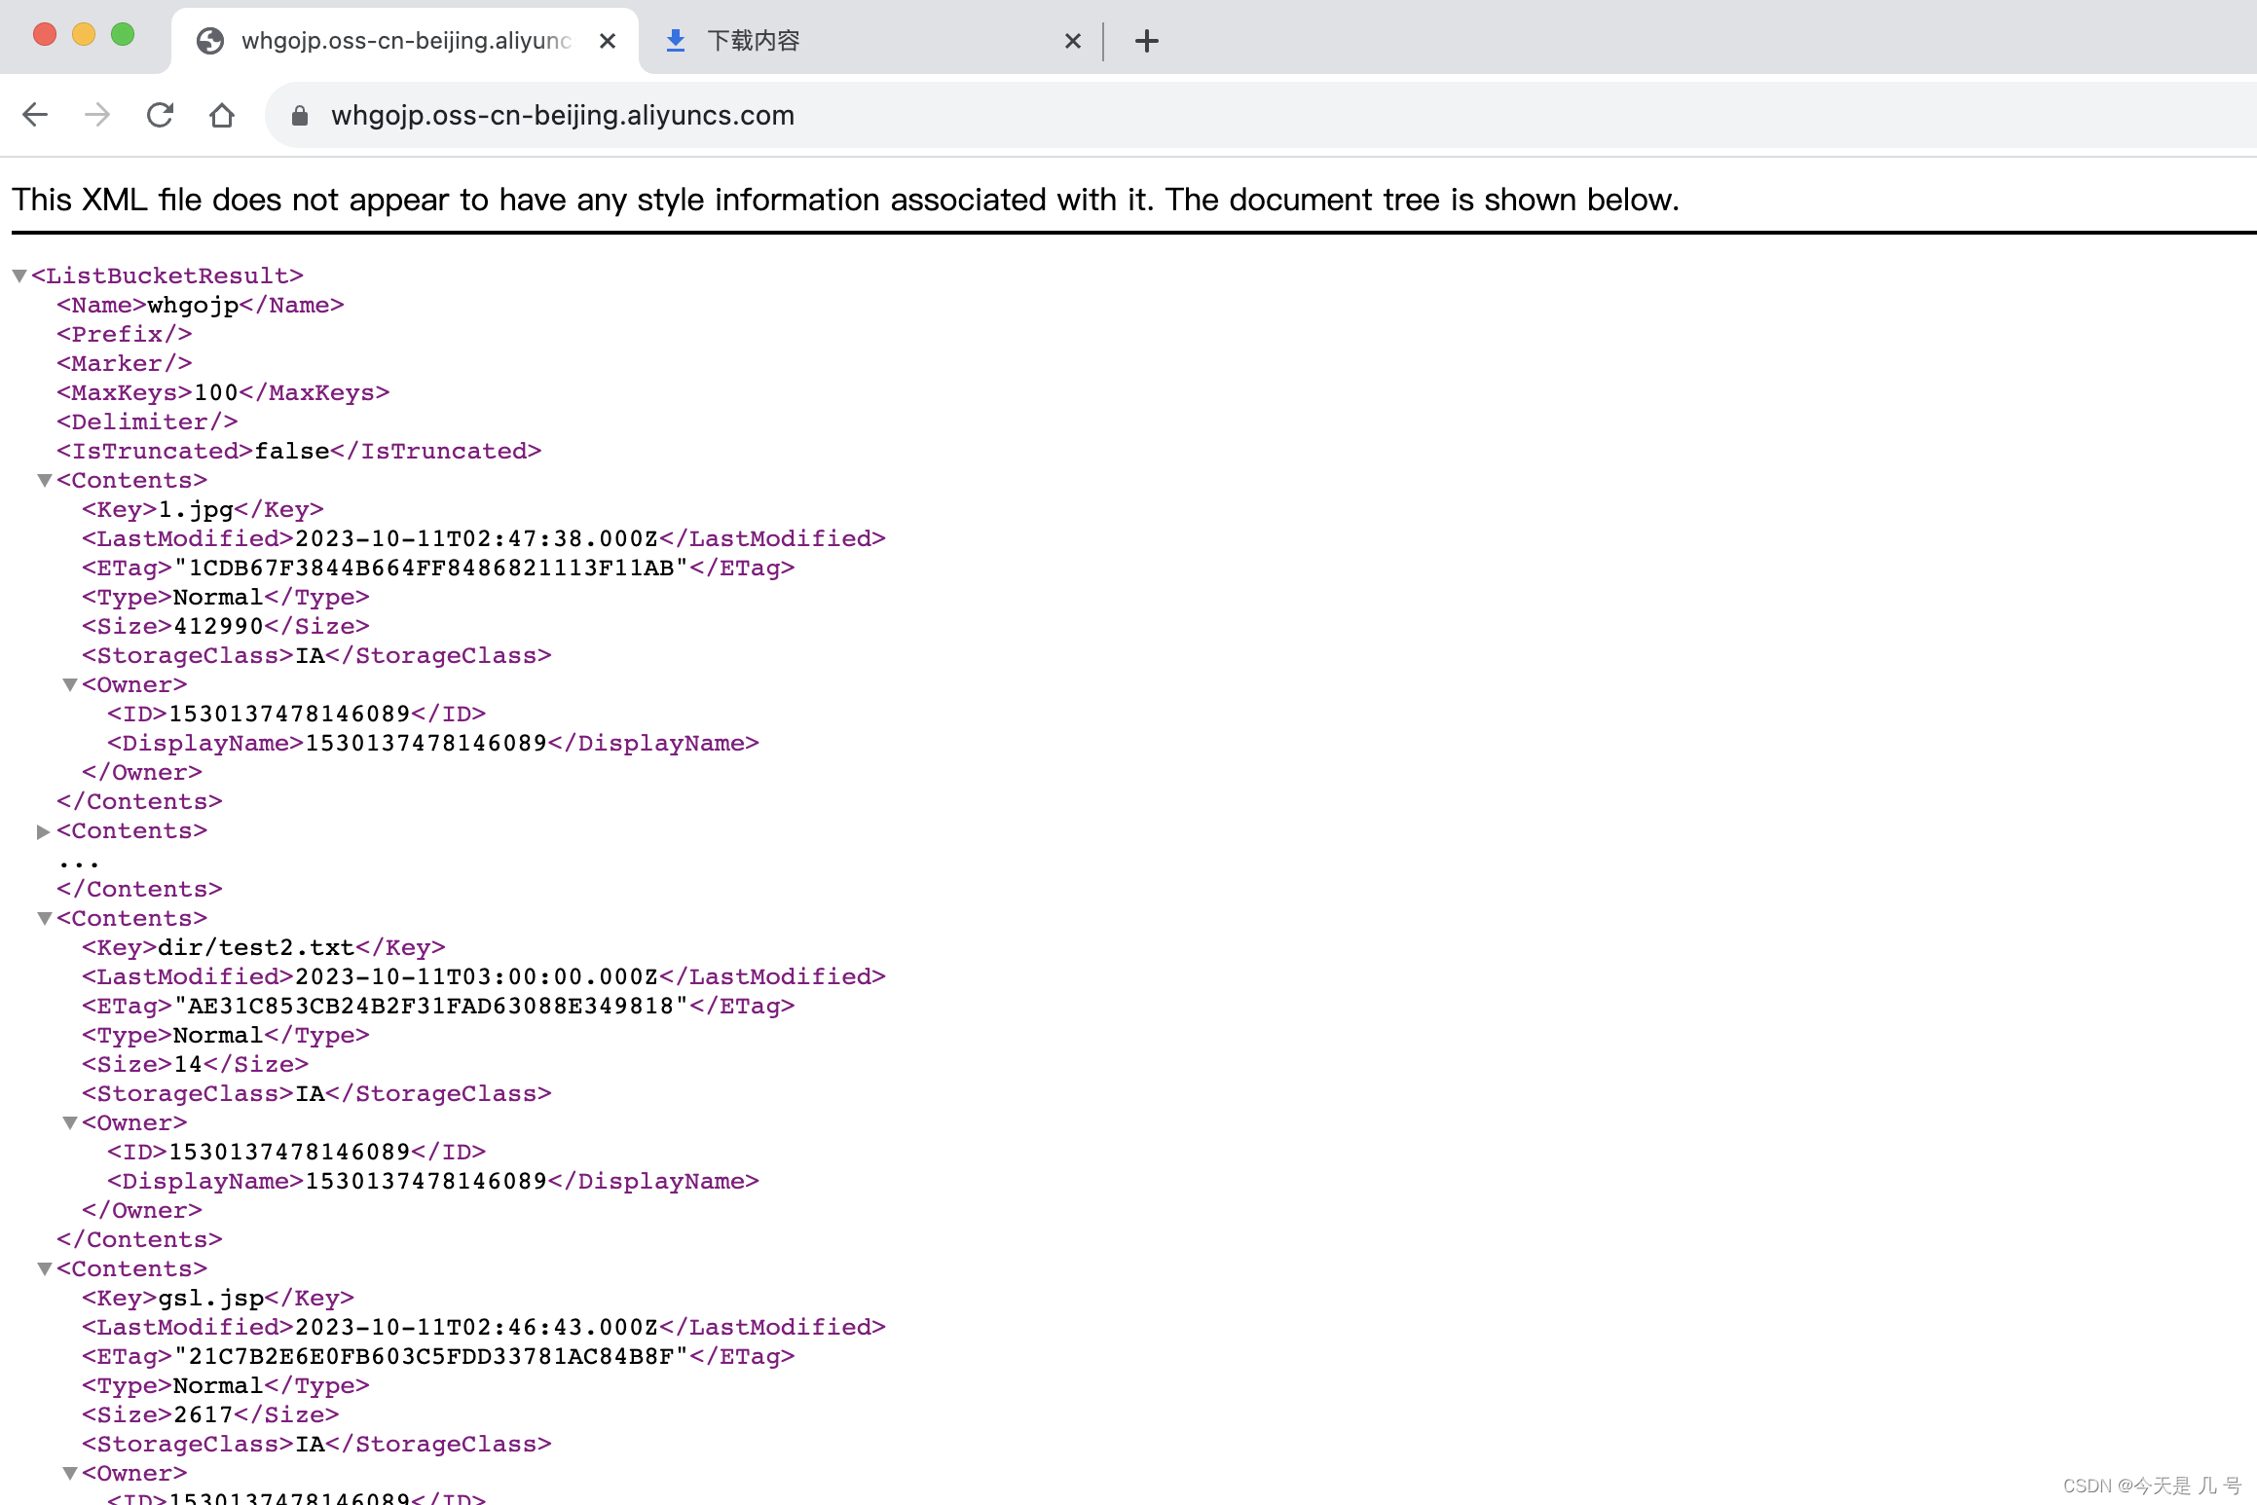
Task: View site security lock info
Action: (300, 115)
